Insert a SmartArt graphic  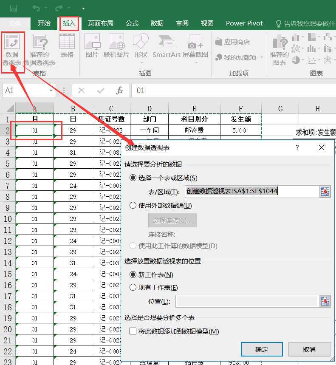(x=166, y=45)
